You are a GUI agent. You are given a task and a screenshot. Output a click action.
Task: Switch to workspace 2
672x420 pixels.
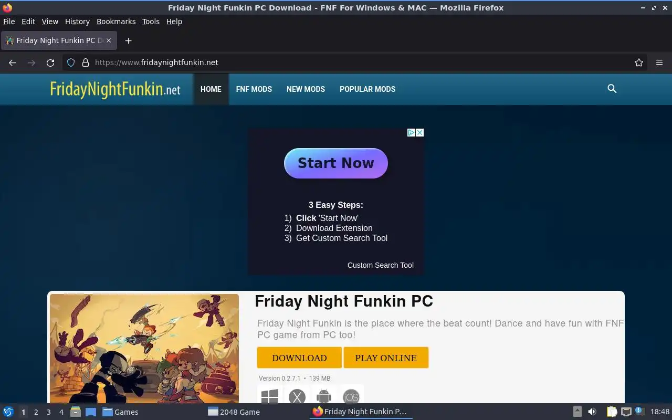pos(36,412)
